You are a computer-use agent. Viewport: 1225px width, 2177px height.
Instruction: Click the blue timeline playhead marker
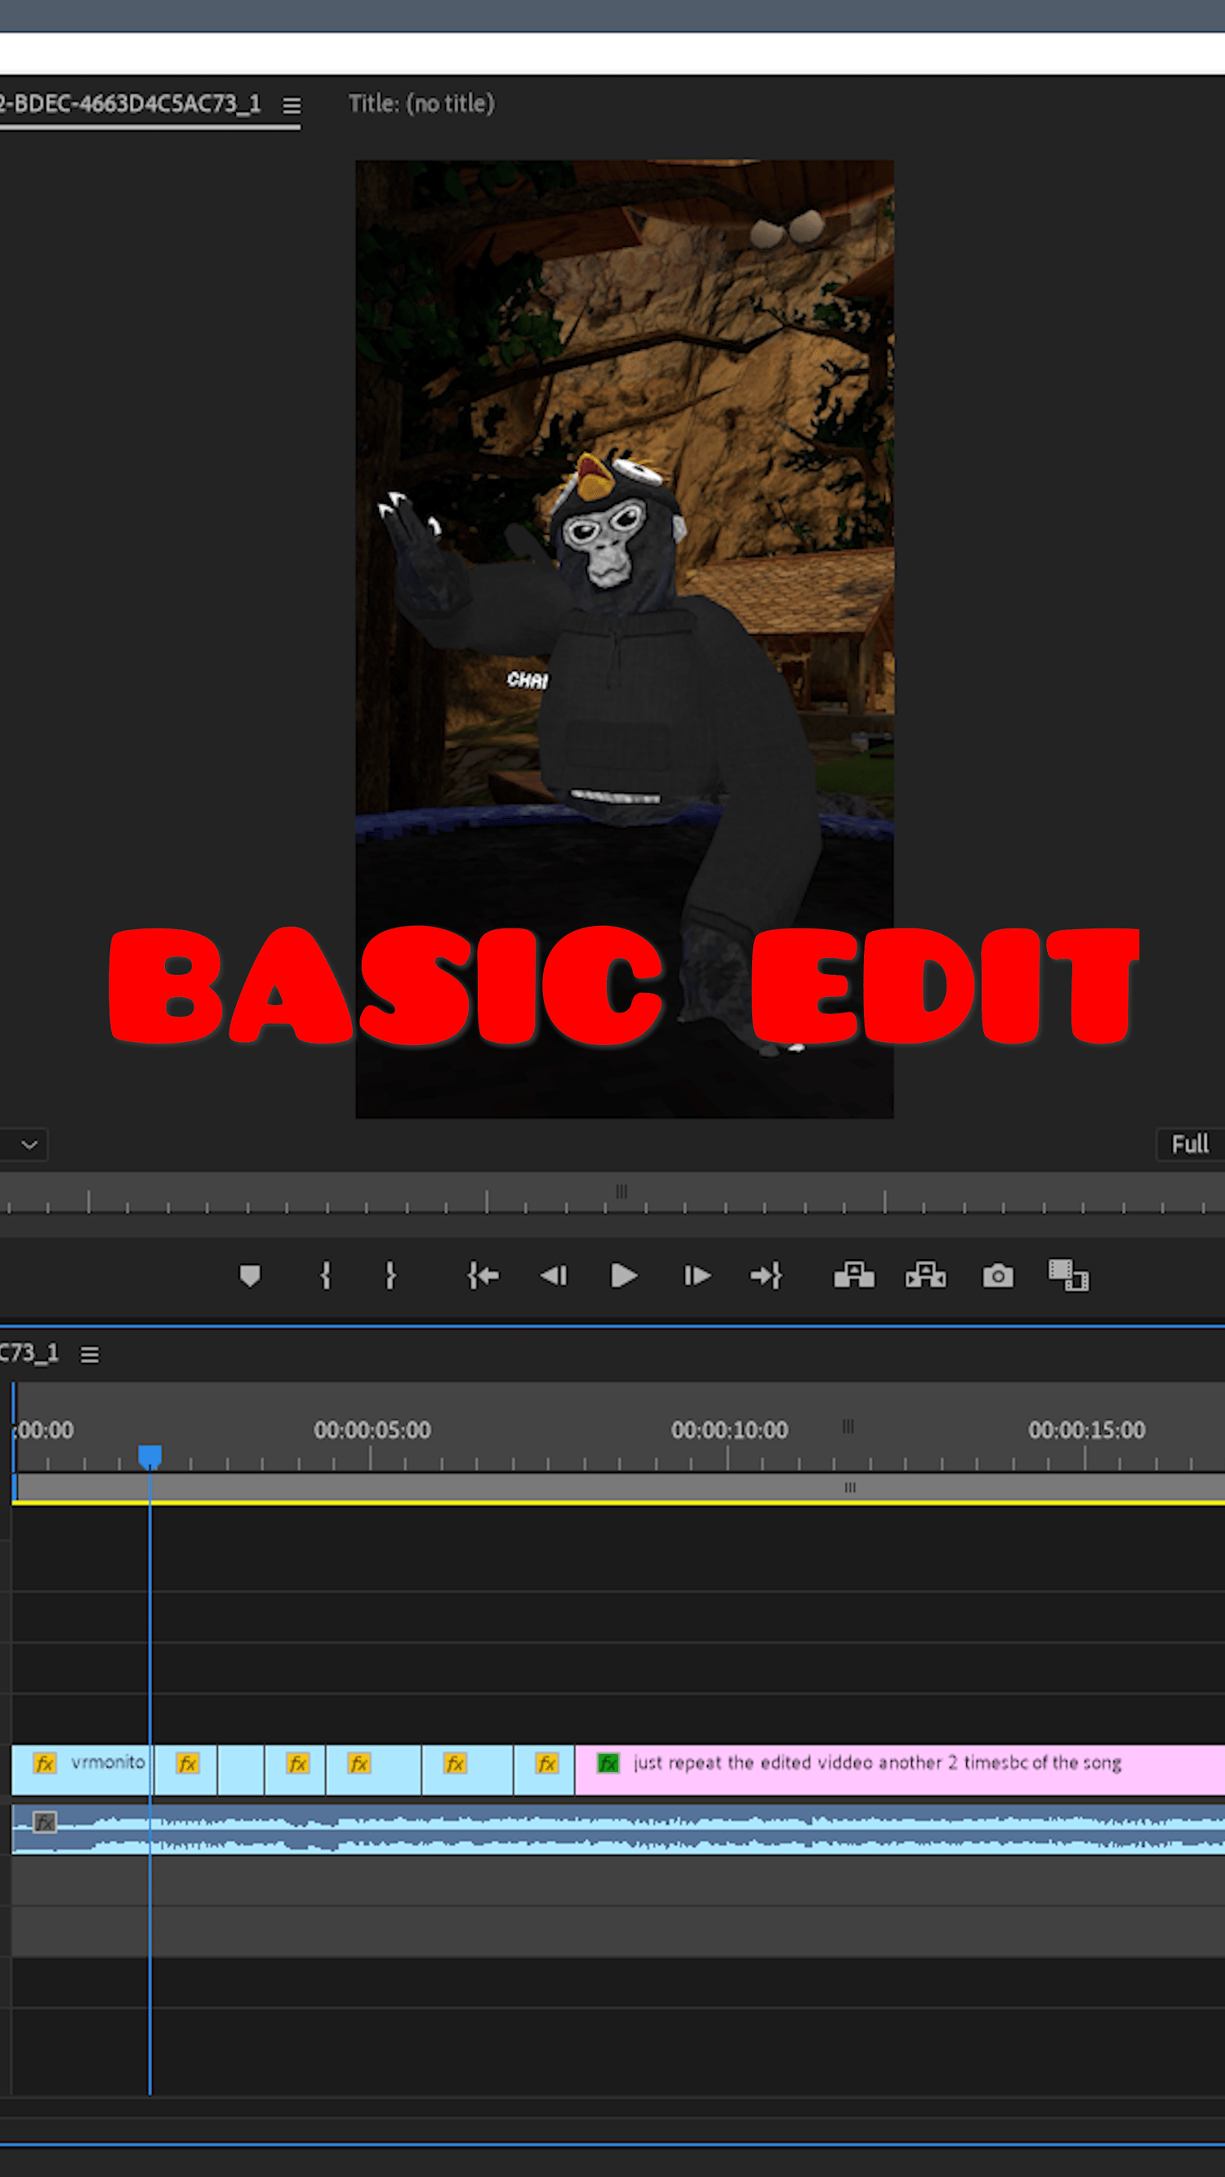[149, 1456]
